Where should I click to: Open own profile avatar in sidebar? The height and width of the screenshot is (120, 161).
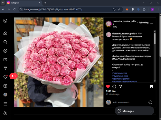point(5,95)
